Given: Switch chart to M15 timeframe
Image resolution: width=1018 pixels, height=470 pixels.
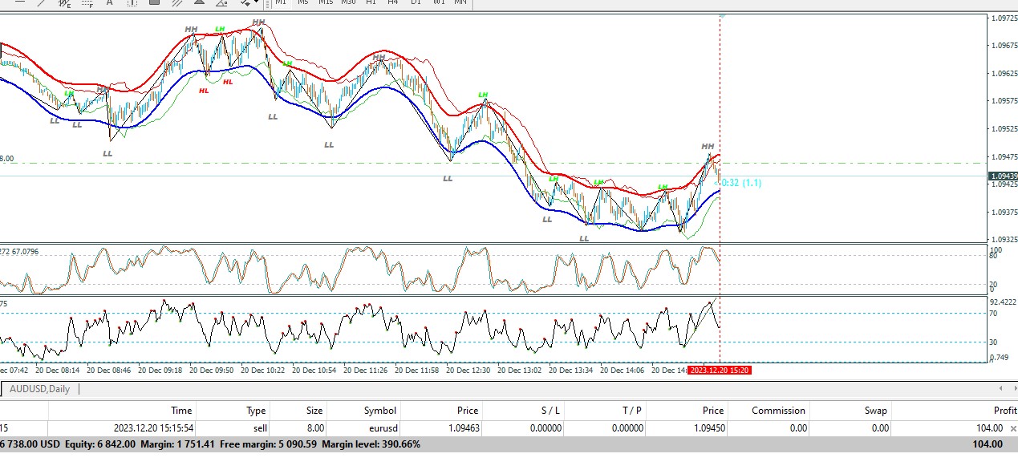Looking at the screenshot, I should point(325,2).
